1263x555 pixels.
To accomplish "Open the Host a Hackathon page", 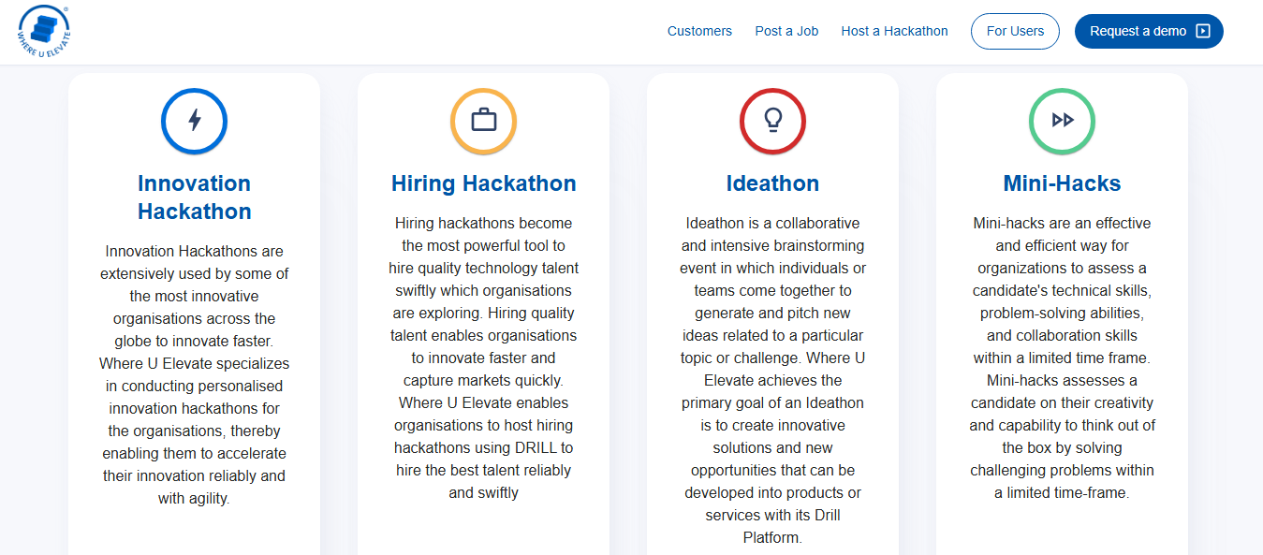I will tap(894, 31).
